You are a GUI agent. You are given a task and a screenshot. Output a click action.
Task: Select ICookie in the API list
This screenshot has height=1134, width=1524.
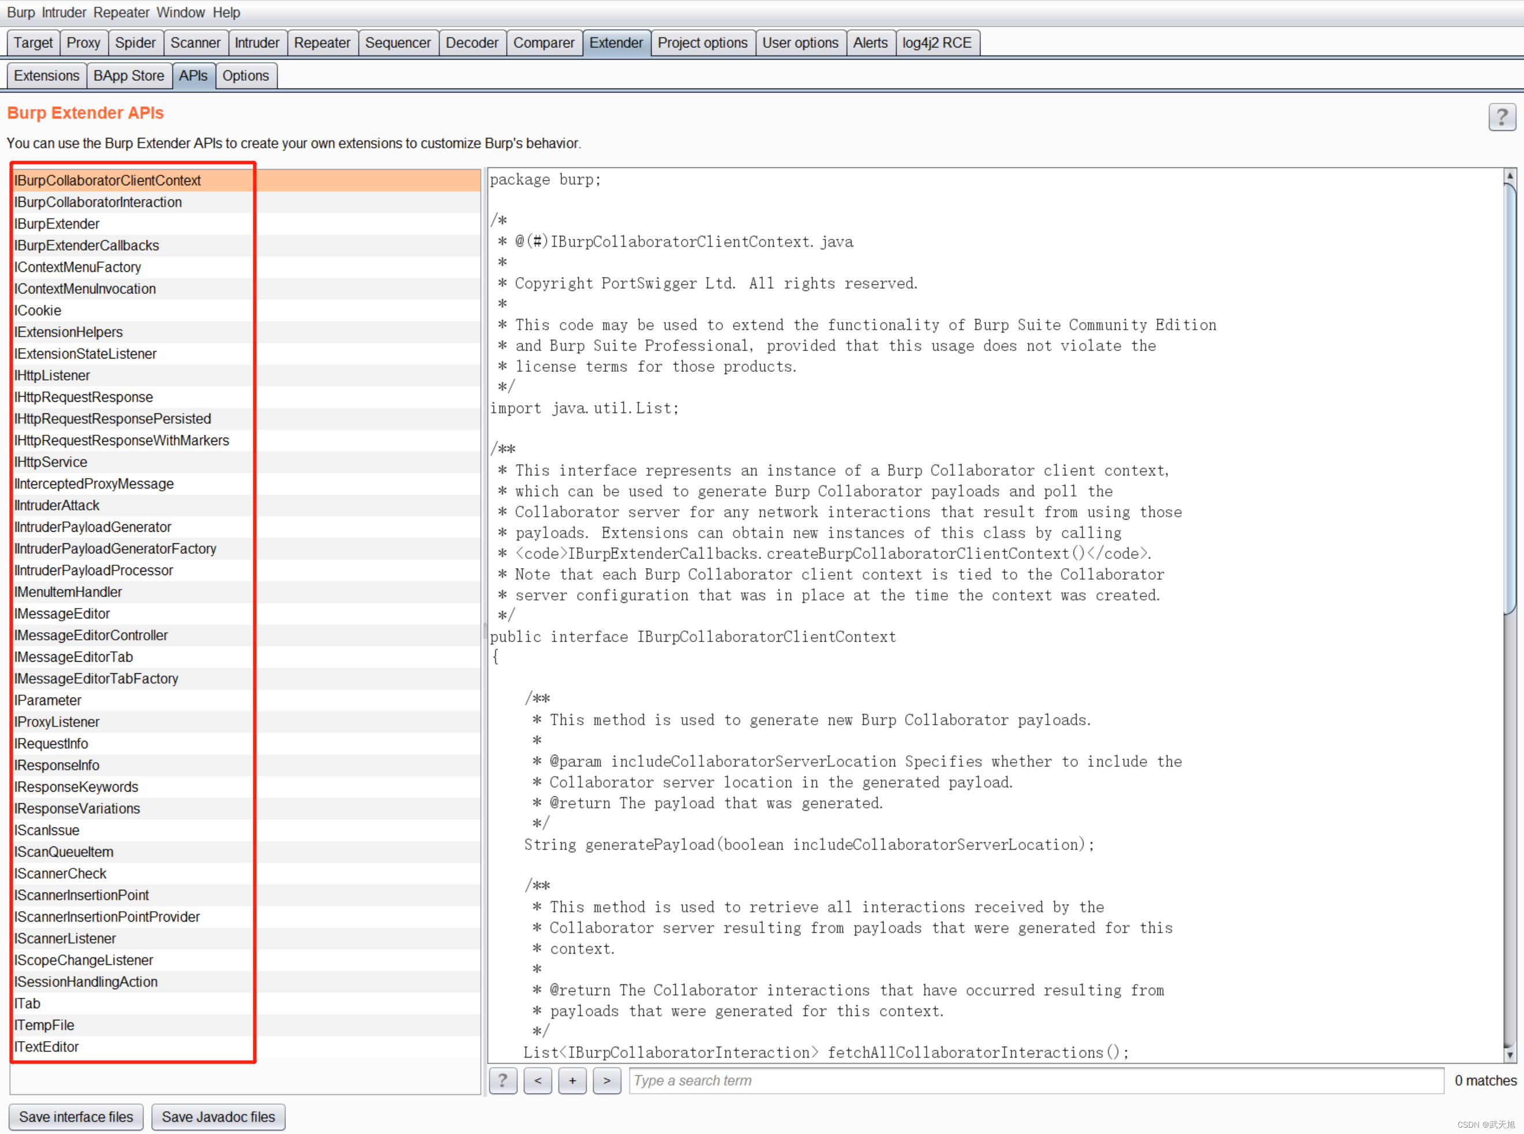coord(246,310)
